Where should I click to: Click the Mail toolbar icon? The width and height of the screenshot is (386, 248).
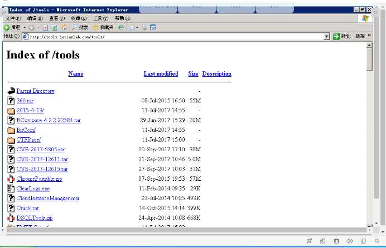[x=133, y=28]
